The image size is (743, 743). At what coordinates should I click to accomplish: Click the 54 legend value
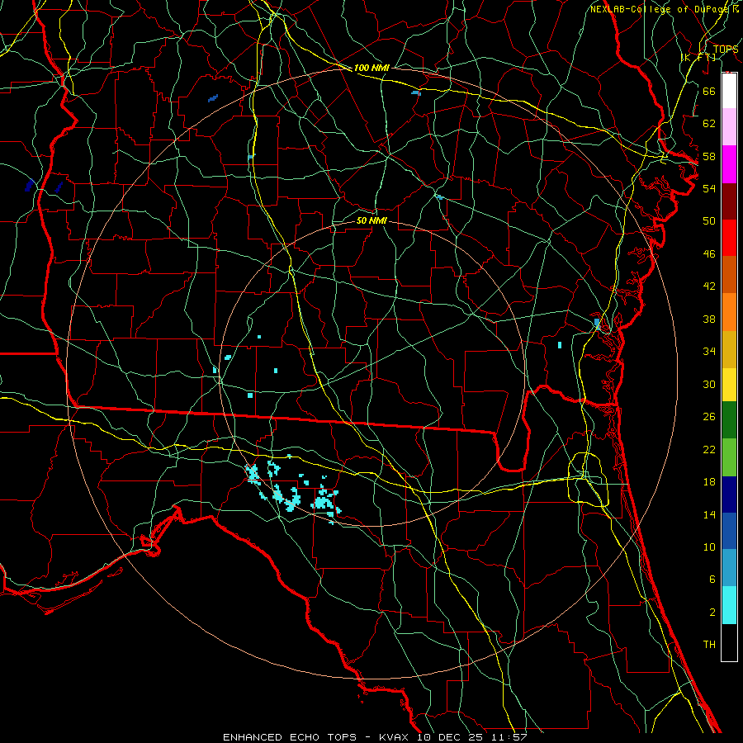[709, 188]
